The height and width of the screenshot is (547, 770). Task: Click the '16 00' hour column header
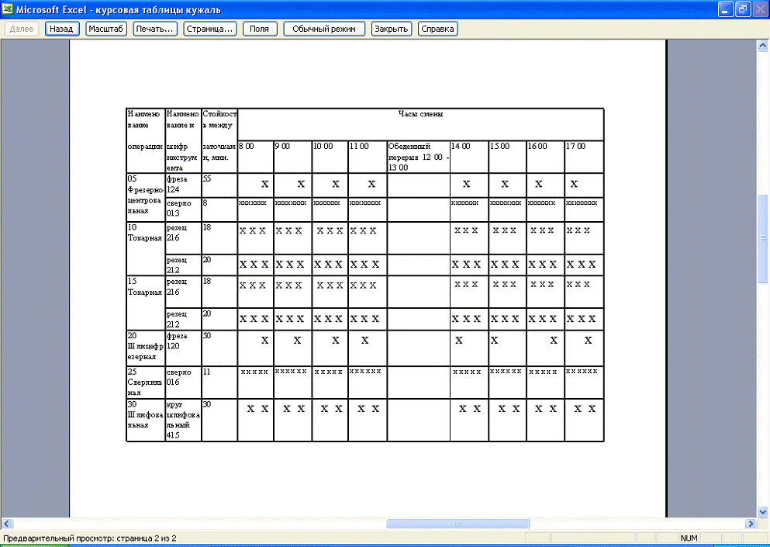[x=546, y=157]
